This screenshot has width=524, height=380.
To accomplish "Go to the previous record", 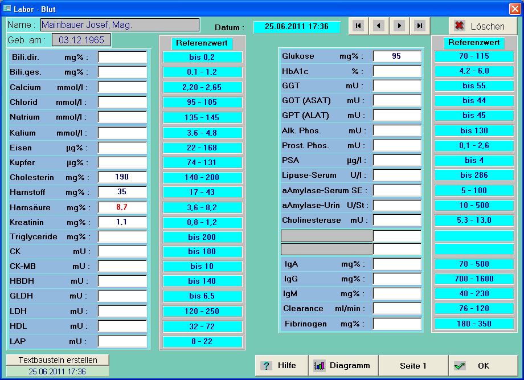I will tap(378, 26).
